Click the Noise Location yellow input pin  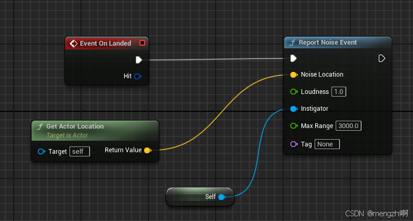(x=294, y=75)
